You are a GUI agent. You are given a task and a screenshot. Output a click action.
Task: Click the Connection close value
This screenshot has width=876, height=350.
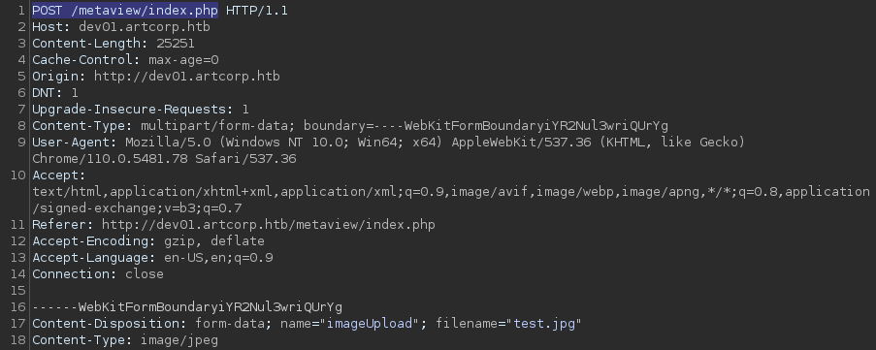coord(145,274)
